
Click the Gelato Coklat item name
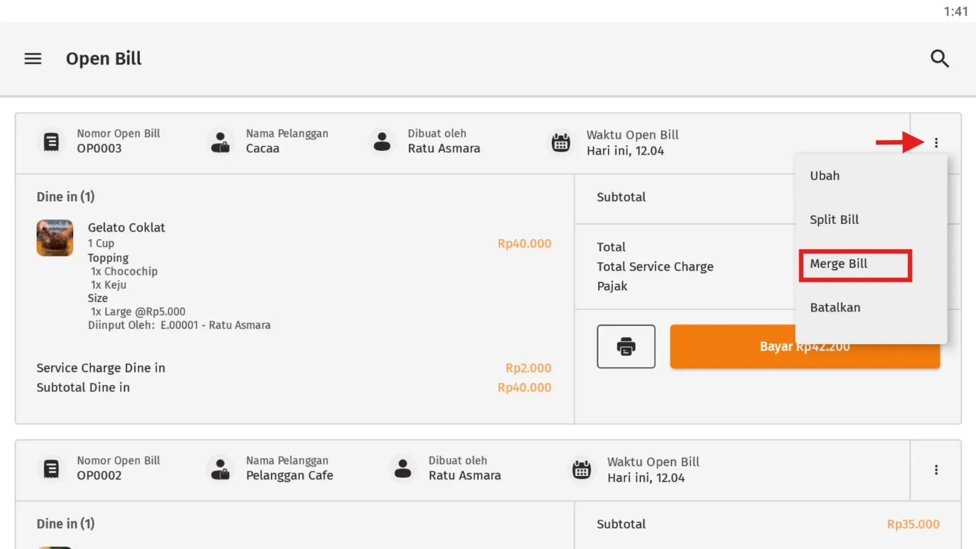[127, 228]
